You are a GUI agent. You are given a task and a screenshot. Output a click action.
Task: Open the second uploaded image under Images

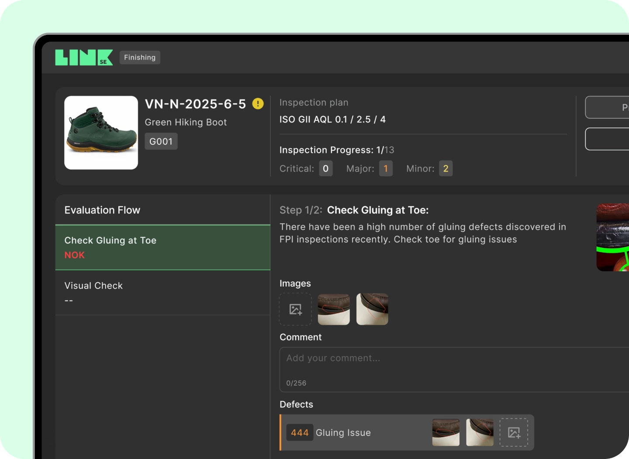point(372,309)
